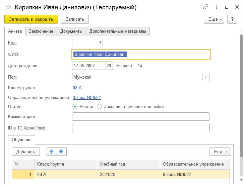Viewport: 244px width, 188px height.
Task: Open the Школа №3522 link
Action: click(87, 98)
